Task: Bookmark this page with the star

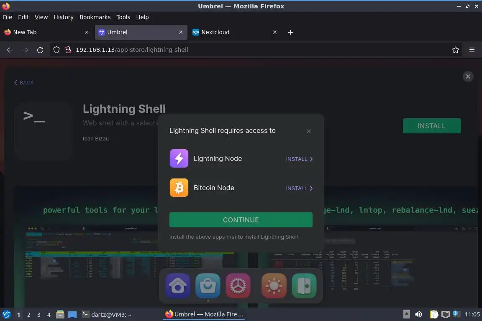Action: 456,50
